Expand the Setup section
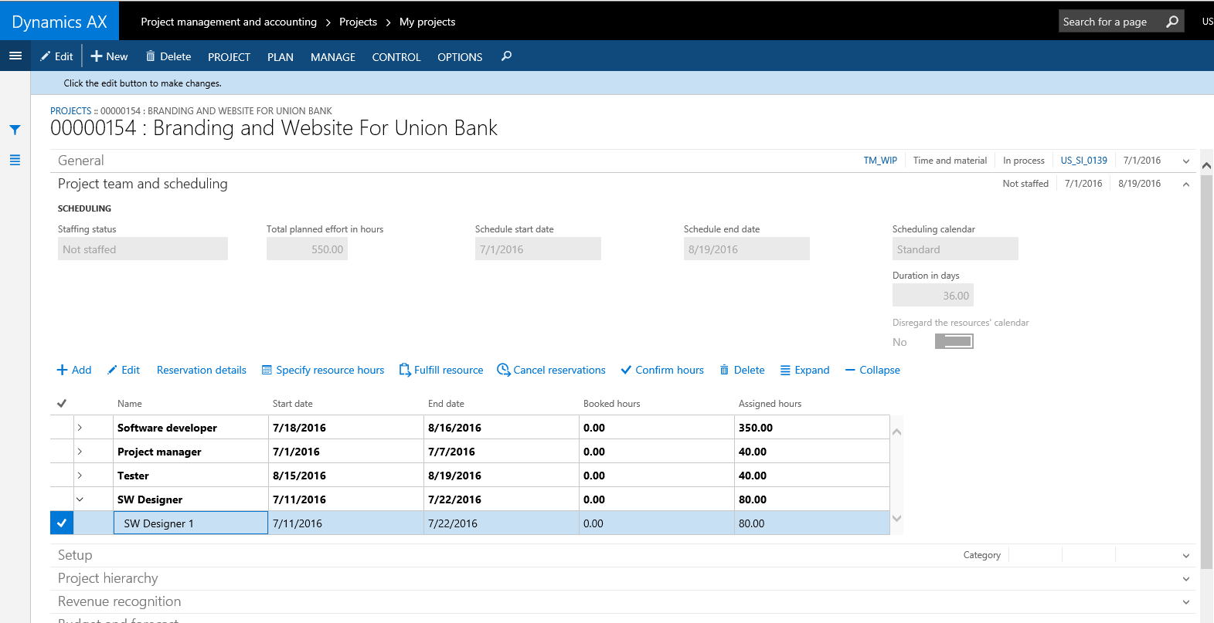The height and width of the screenshot is (623, 1214). pos(1186,555)
